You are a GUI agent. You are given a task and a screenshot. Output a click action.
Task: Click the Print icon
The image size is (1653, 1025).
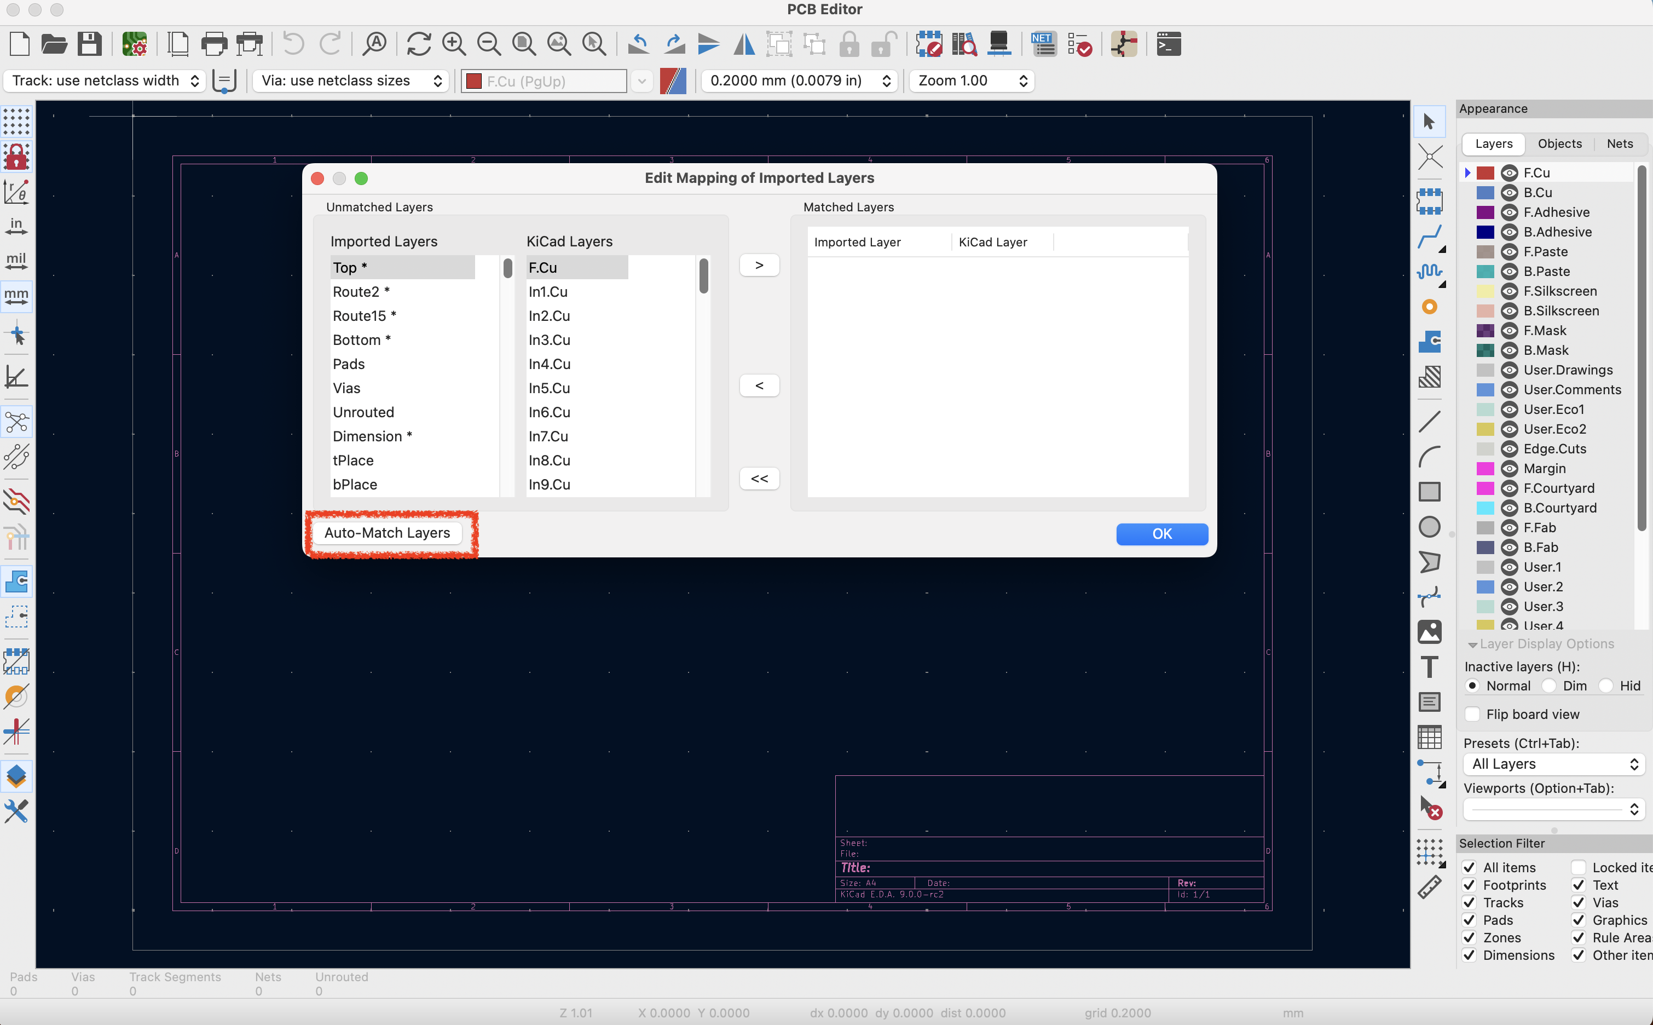[214, 44]
